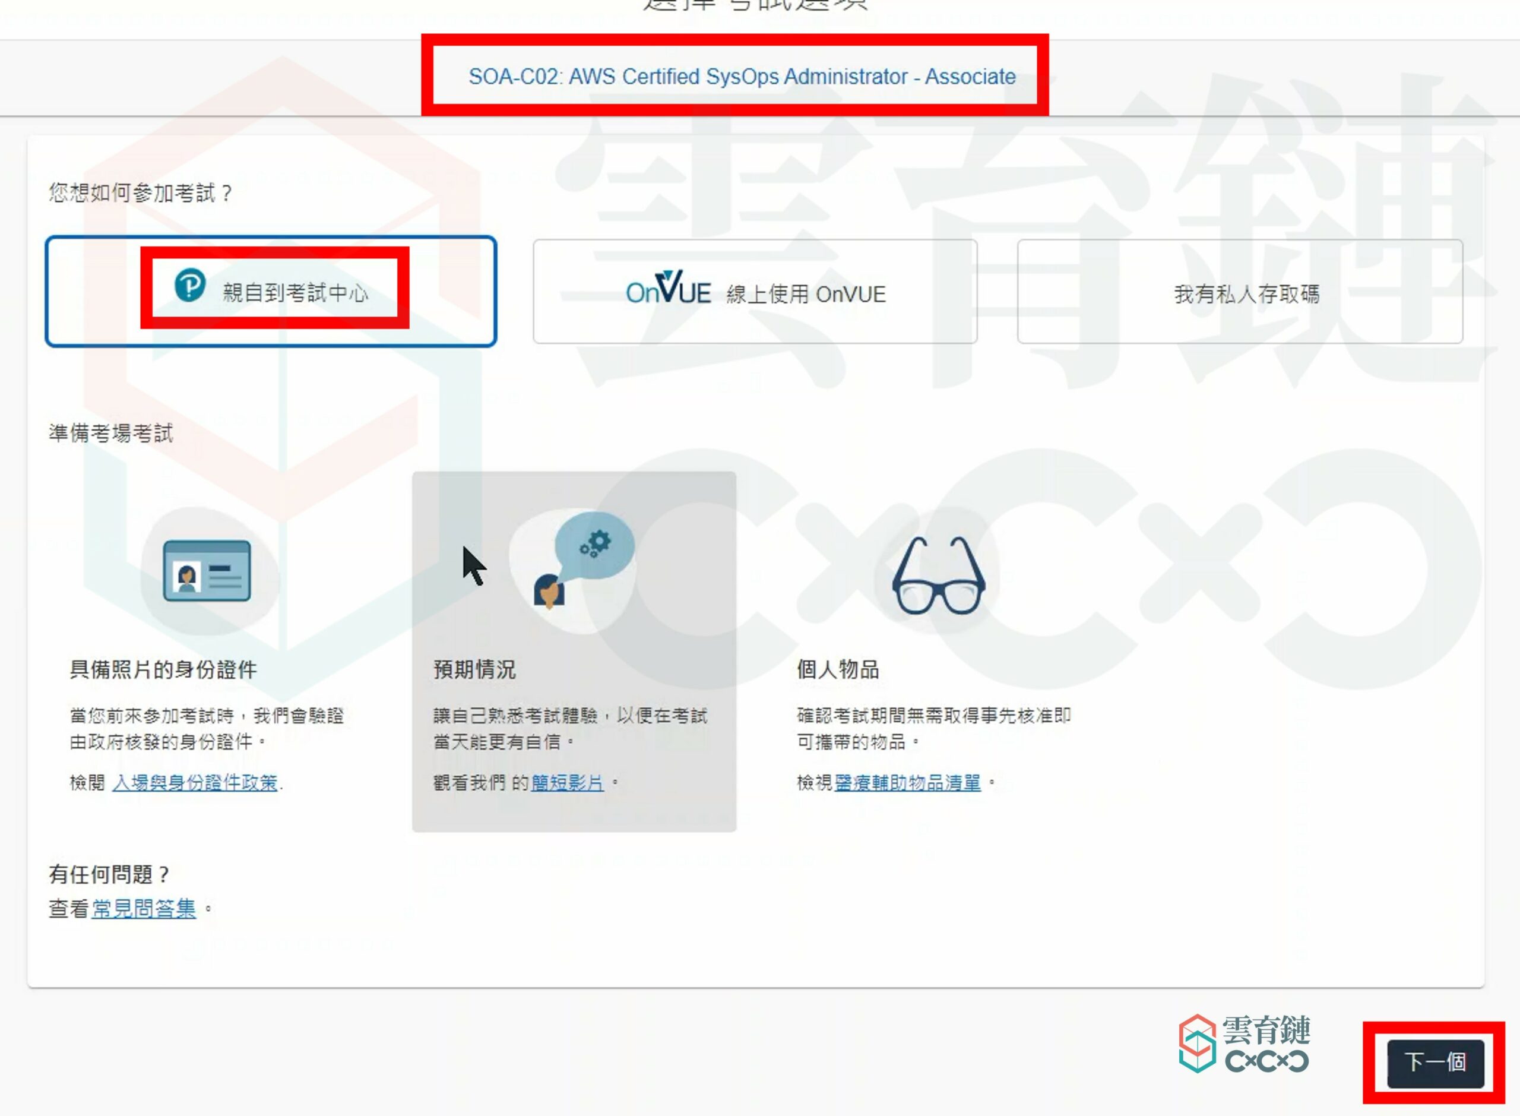The width and height of the screenshot is (1520, 1116).
Task: Click the 有任何問題？ heading
Action: pos(109,875)
